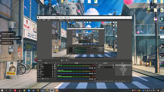This screenshot has height=92, width=164.
Task: Toggle visibility eye of second text source
Action: pyautogui.click(x=53, y=66)
